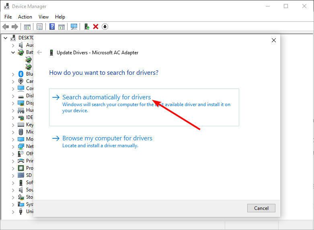Select the Cameras webcam icon in tree
Image resolution: width=314 pixels, height=230 pixels.
21,81
